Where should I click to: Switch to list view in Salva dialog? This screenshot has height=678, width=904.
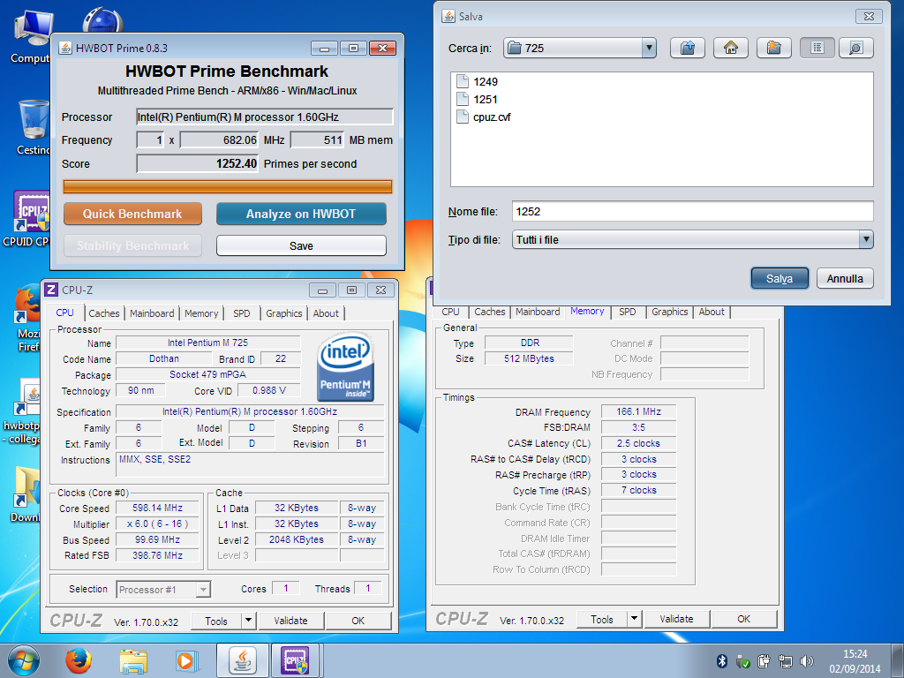(817, 48)
